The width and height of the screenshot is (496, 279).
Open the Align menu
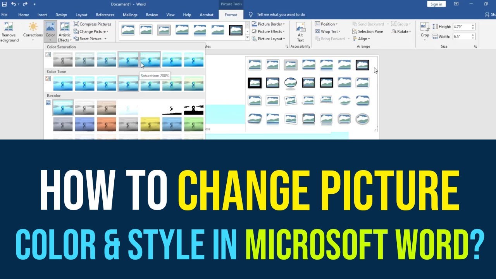click(362, 39)
